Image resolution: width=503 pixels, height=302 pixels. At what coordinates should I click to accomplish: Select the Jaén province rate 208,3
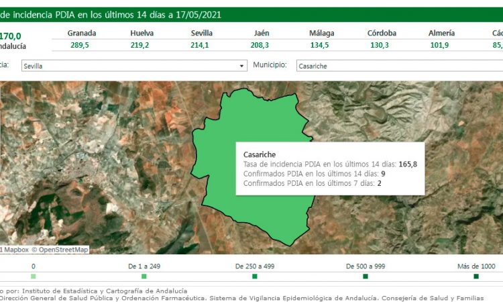click(262, 45)
